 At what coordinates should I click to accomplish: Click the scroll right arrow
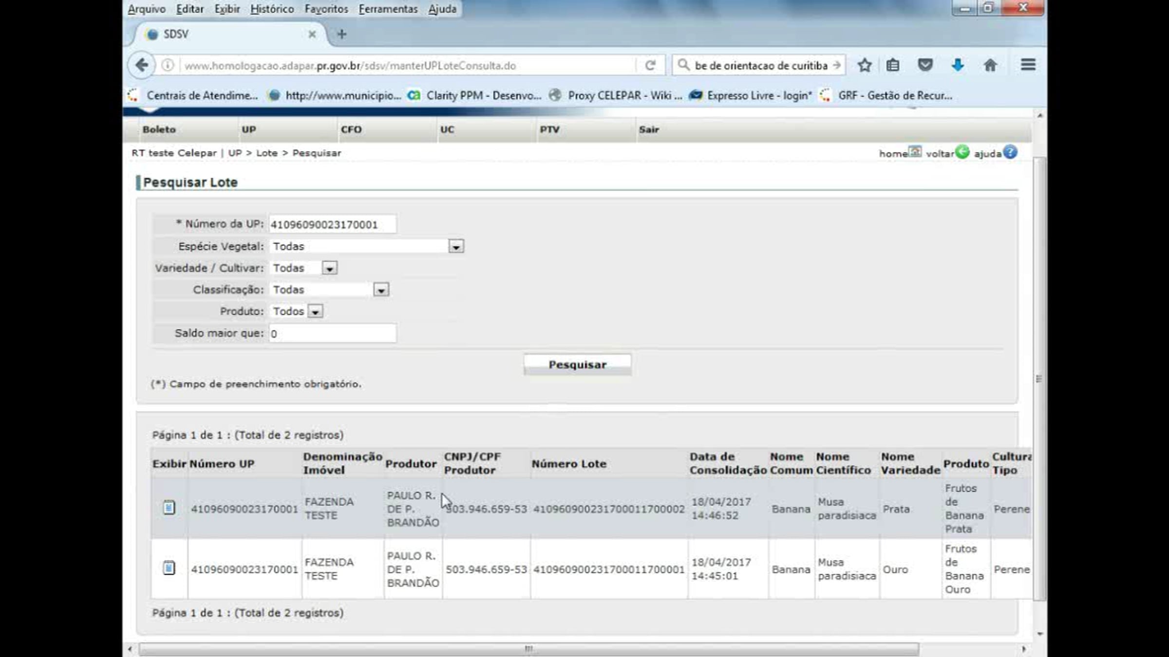(x=1023, y=649)
